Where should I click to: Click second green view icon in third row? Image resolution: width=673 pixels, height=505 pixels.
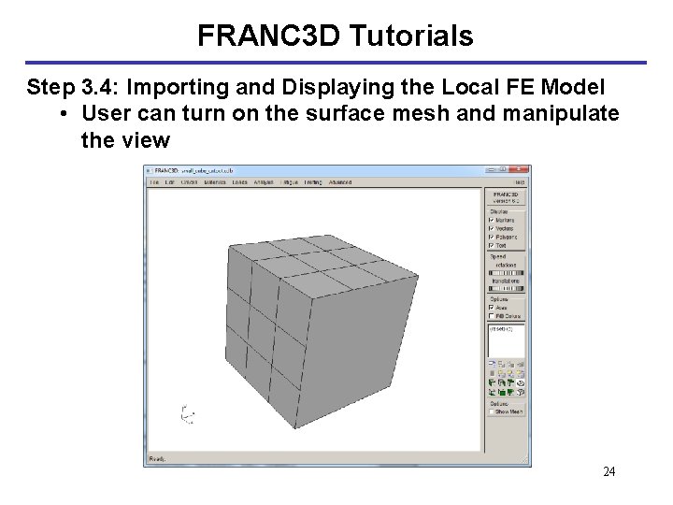[x=502, y=382]
